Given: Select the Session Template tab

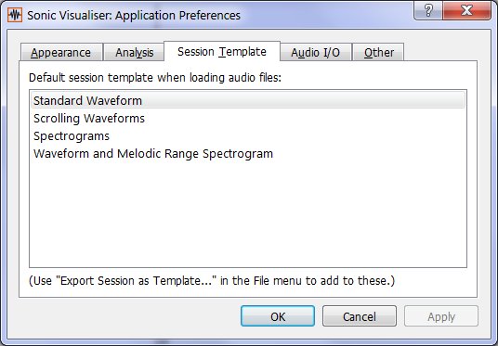Looking at the screenshot, I should point(222,51).
